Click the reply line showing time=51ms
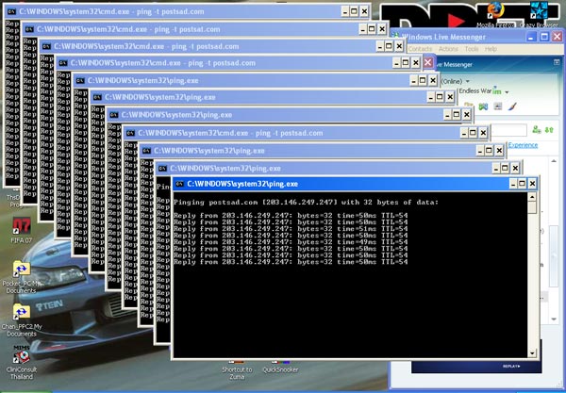This screenshot has height=393, width=566. 291,229
